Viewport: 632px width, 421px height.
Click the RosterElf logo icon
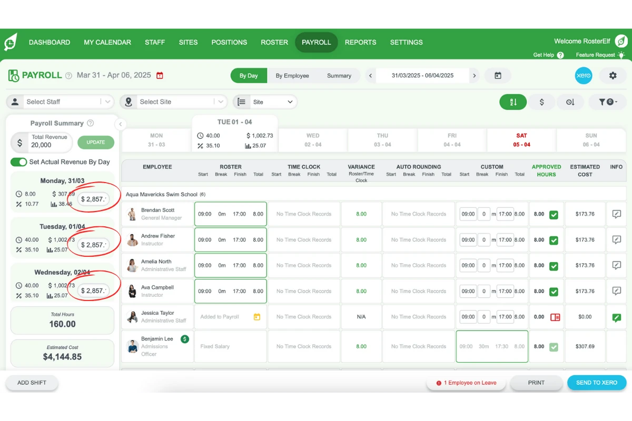point(11,42)
